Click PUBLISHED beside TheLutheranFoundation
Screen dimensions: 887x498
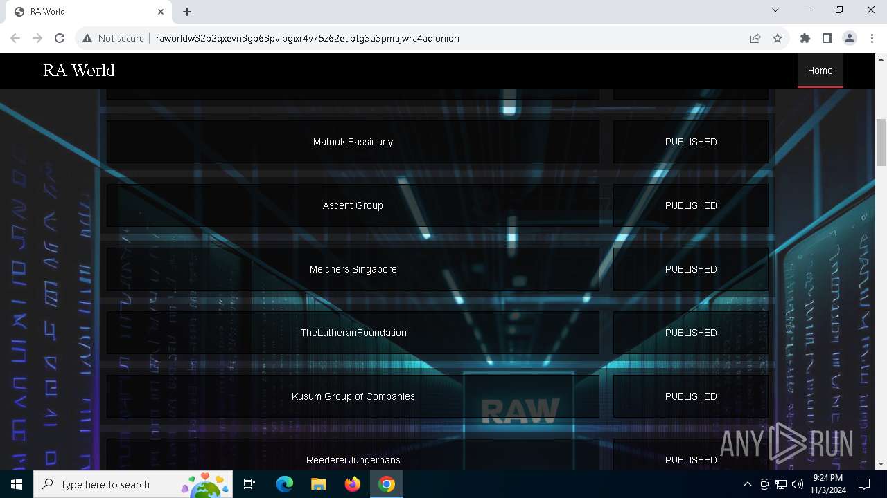tap(691, 333)
